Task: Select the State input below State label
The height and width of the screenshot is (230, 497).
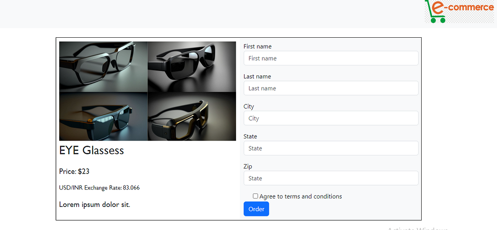Action: (331, 148)
